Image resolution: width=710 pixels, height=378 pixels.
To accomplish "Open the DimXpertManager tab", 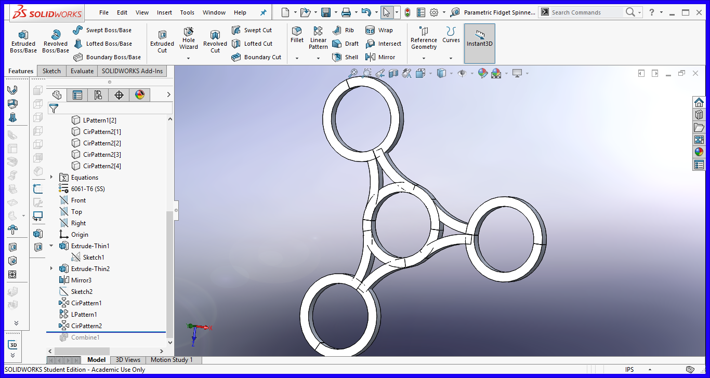I will click(119, 95).
